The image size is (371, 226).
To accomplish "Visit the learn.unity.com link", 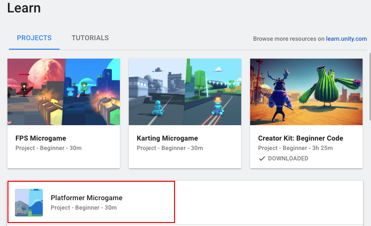I will (x=346, y=39).
